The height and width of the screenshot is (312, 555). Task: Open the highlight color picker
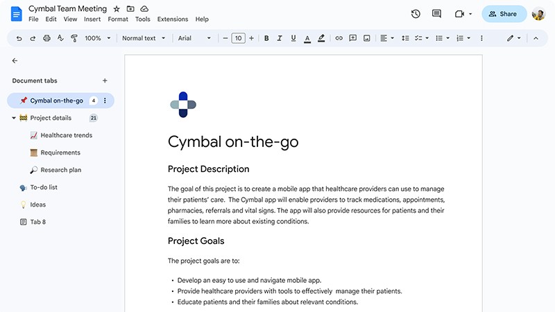322,38
